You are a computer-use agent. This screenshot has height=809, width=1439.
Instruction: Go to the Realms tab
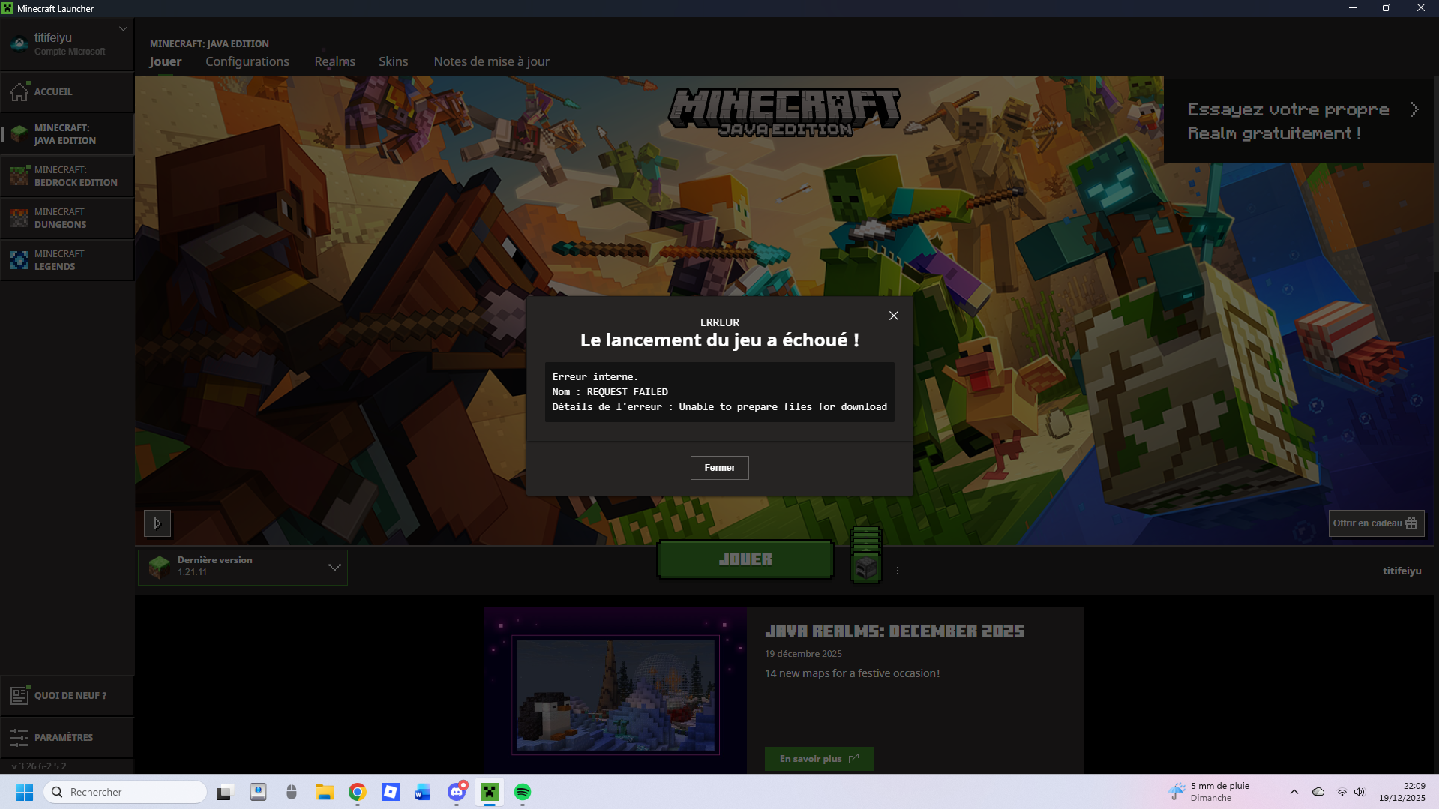[x=334, y=61]
